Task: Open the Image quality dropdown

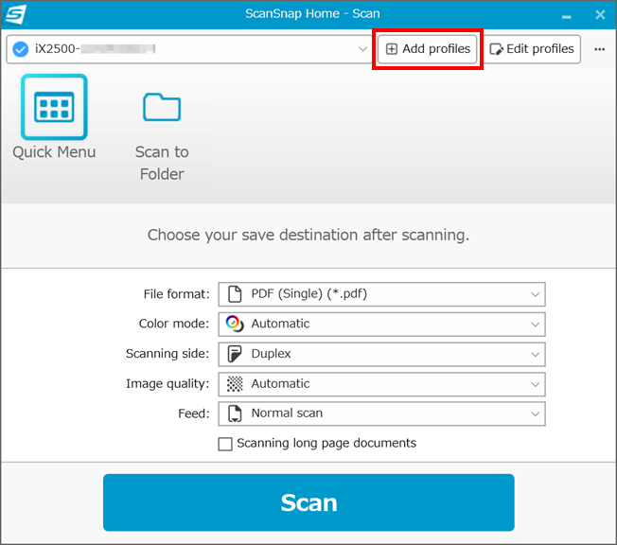Action: (x=381, y=384)
